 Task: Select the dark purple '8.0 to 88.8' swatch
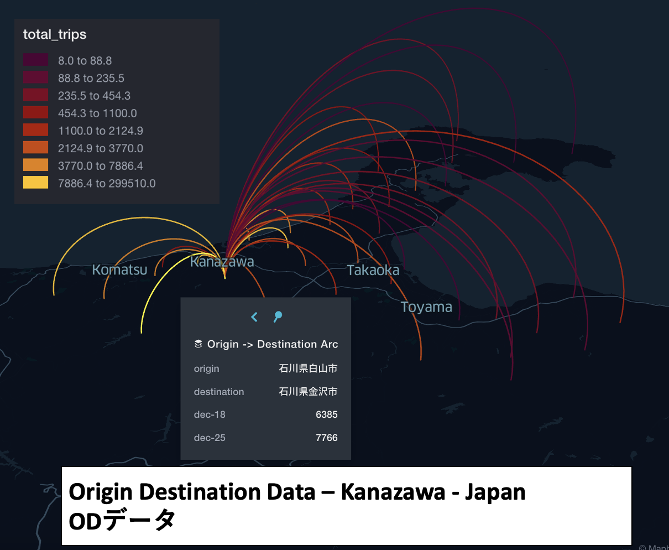pyautogui.click(x=36, y=60)
